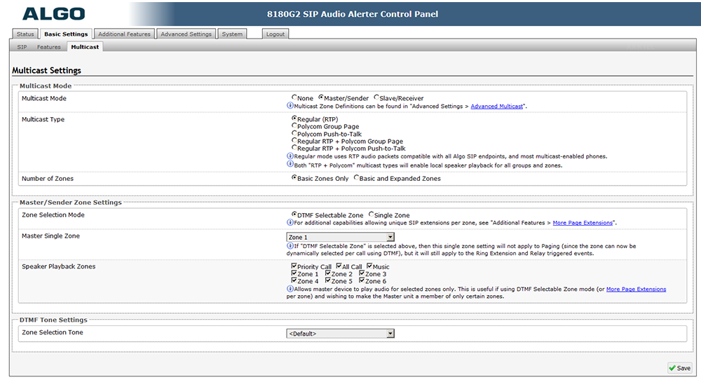This screenshot has width=701, height=382.
Task: Open the Master Single Zone dropdown
Action: (x=341, y=238)
